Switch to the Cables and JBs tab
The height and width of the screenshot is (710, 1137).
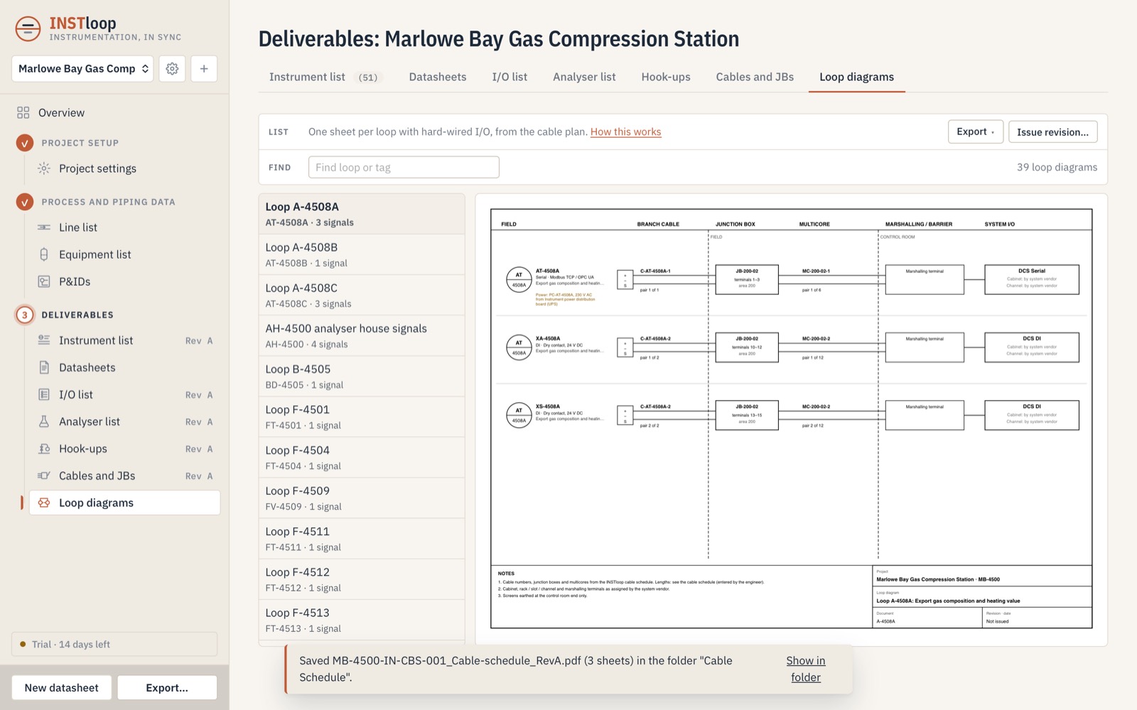(x=755, y=77)
